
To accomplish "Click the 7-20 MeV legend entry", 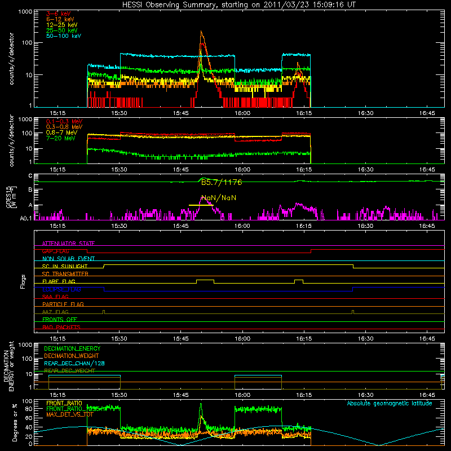I will (x=61, y=138).
